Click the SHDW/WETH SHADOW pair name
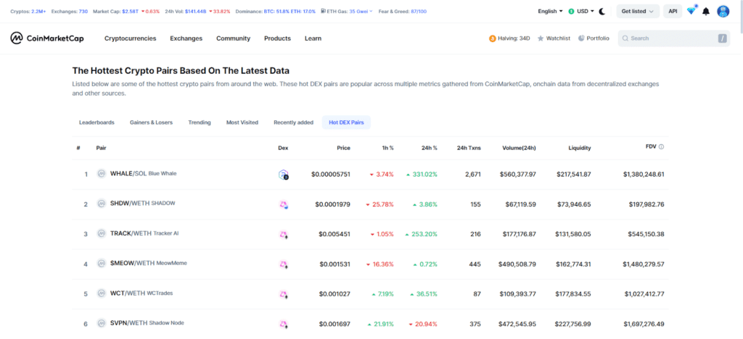The image size is (743, 339). coord(143,204)
